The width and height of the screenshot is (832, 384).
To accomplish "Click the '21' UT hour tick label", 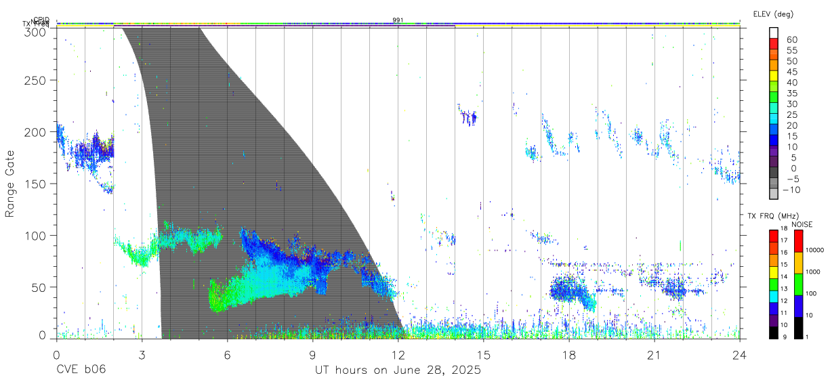I will point(654,355).
